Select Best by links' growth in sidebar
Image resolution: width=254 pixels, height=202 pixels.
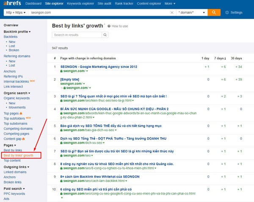(x=18, y=155)
